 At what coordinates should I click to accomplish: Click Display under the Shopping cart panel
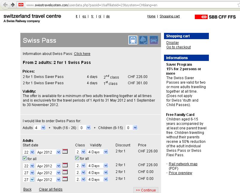pyautogui.click(x=172, y=43)
